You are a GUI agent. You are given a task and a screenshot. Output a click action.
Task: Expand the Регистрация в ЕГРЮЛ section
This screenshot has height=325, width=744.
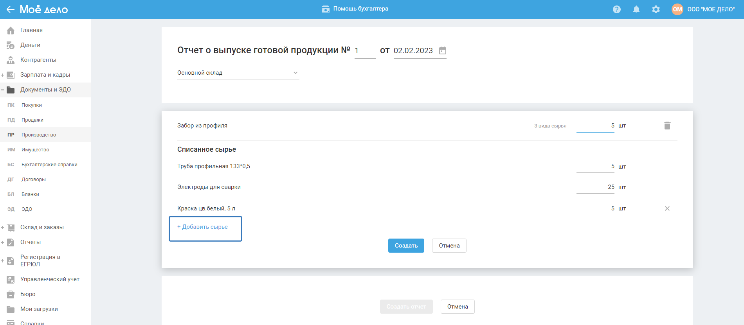[x=2, y=260]
